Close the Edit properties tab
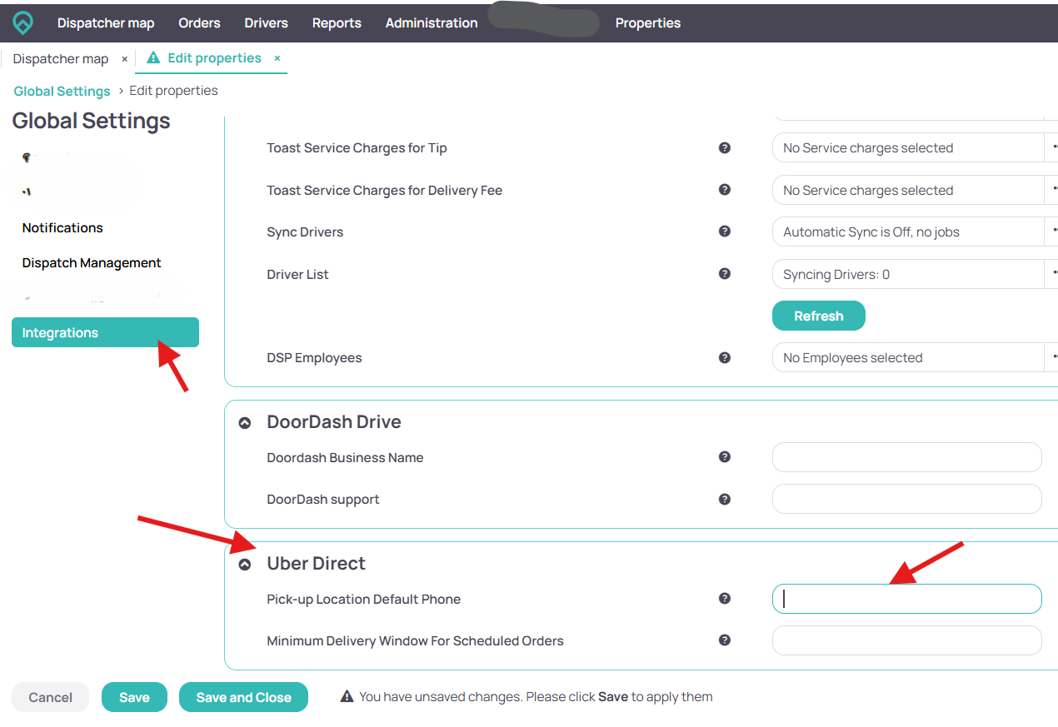 pyautogui.click(x=277, y=58)
